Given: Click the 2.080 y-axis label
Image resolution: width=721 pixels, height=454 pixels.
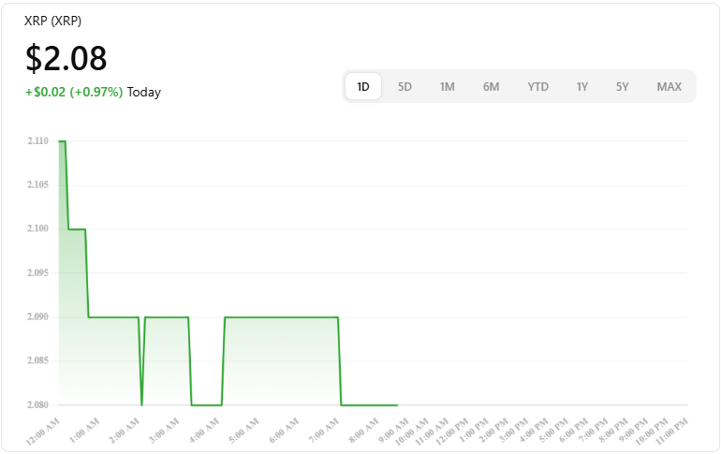Looking at the screenshot, I should [x=37, y=404].
